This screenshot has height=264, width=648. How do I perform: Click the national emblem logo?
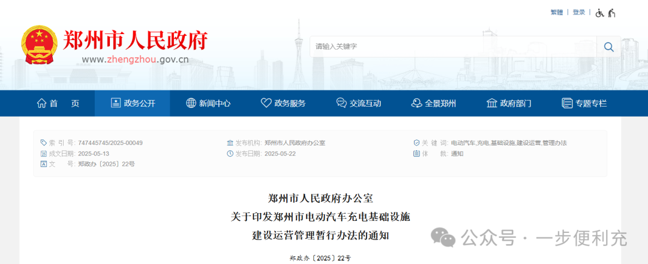pyautogui.click(x=39, y=45)
